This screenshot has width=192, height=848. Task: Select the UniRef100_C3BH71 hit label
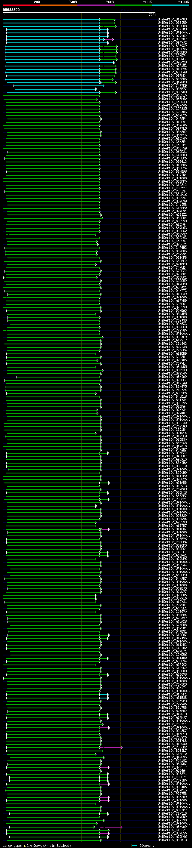[172, 777]
